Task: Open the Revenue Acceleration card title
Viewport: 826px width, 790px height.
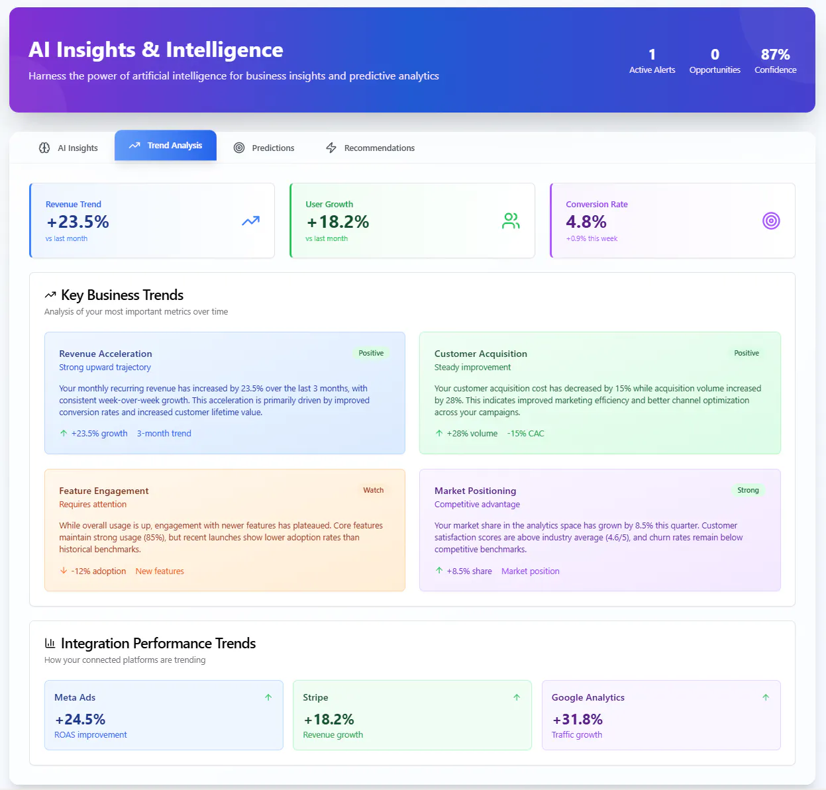Action: [105, 354]
